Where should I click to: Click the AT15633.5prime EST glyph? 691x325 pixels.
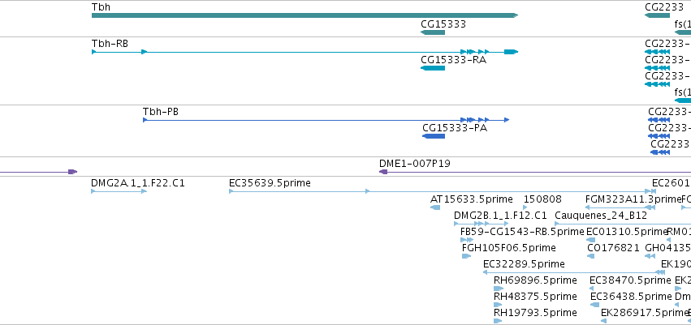pos(435,207)
